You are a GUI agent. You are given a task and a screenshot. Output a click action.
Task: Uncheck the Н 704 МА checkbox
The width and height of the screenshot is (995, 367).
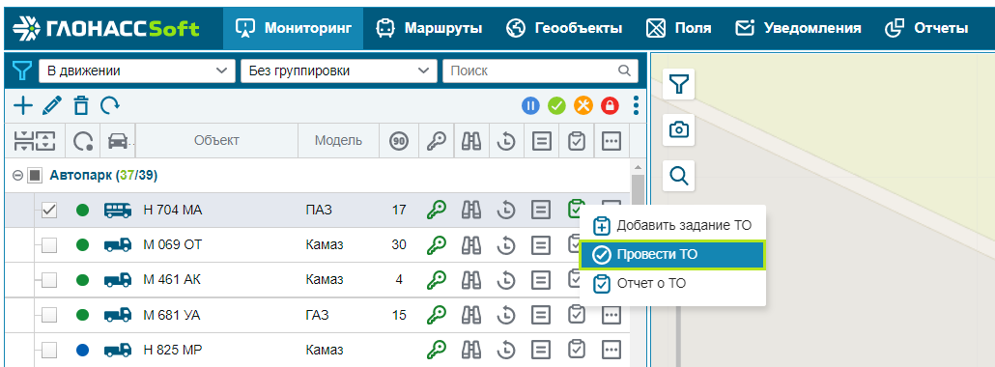pos(49,210)
